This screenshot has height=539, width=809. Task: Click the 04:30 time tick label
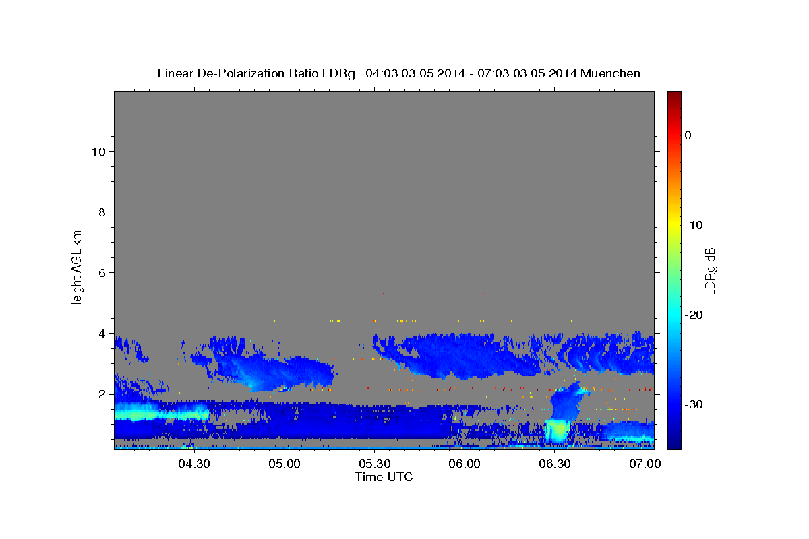194,464
